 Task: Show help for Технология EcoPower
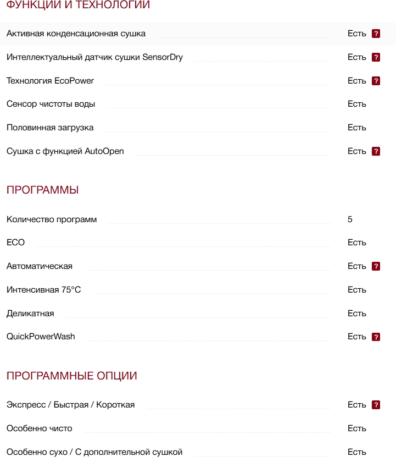[x=376, y=81]
